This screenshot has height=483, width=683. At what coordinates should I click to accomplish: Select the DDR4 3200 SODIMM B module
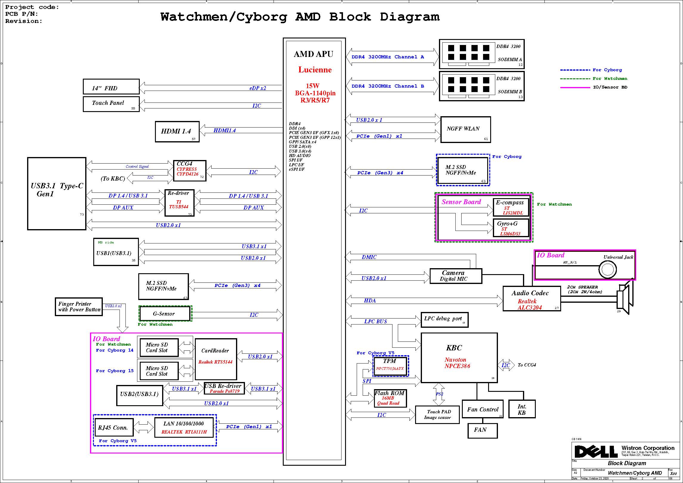[482, 86]
